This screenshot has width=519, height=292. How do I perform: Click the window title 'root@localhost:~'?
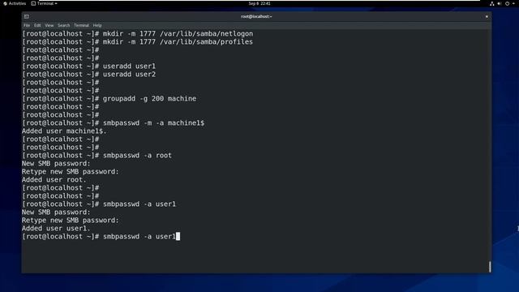[256, 16]
